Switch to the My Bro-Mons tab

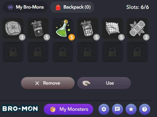click(25, 7)
